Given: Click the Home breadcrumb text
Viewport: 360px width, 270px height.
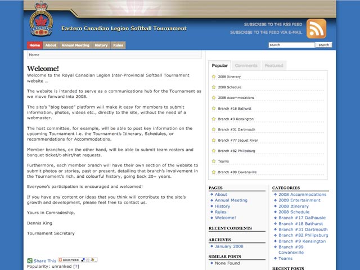Looking at the screenshot, I should (x=34, y=55).
